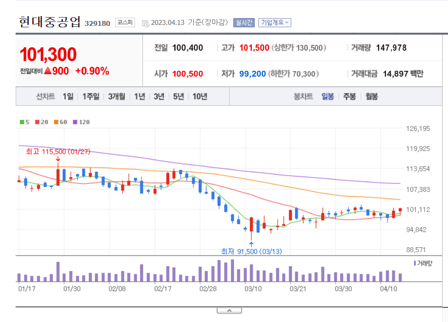
Task: Click the calendar clock icon beside the date
Action: point(145,23)
